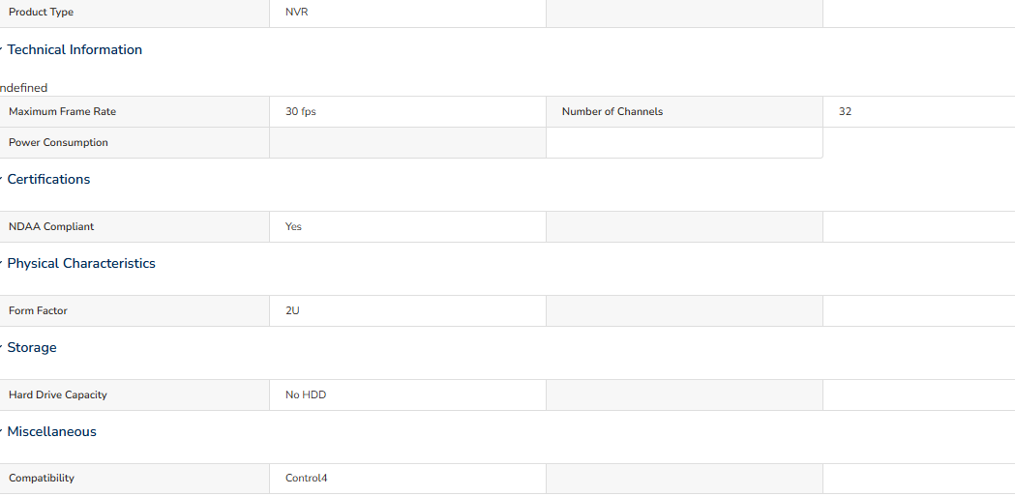The image size is (1015, 496).
Task: Select the 2U form factor value
Action: (x=292, y=310)
